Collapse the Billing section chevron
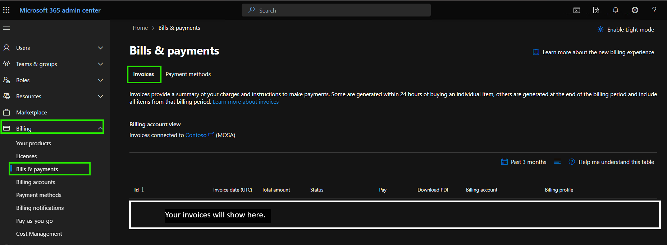The height and width of the screenshot is (245, 667). pos(100,128)
